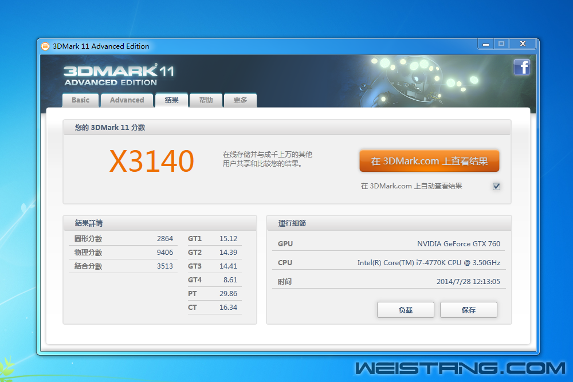The width and height of the screenshot is (573, 382).
Task: Click the 結合分數 value 3513
Action: pos(165,266)
